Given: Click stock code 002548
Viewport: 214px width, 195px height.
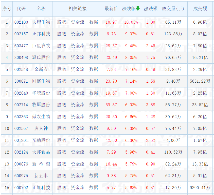Looking at the screenshot, I should [21, 69].
